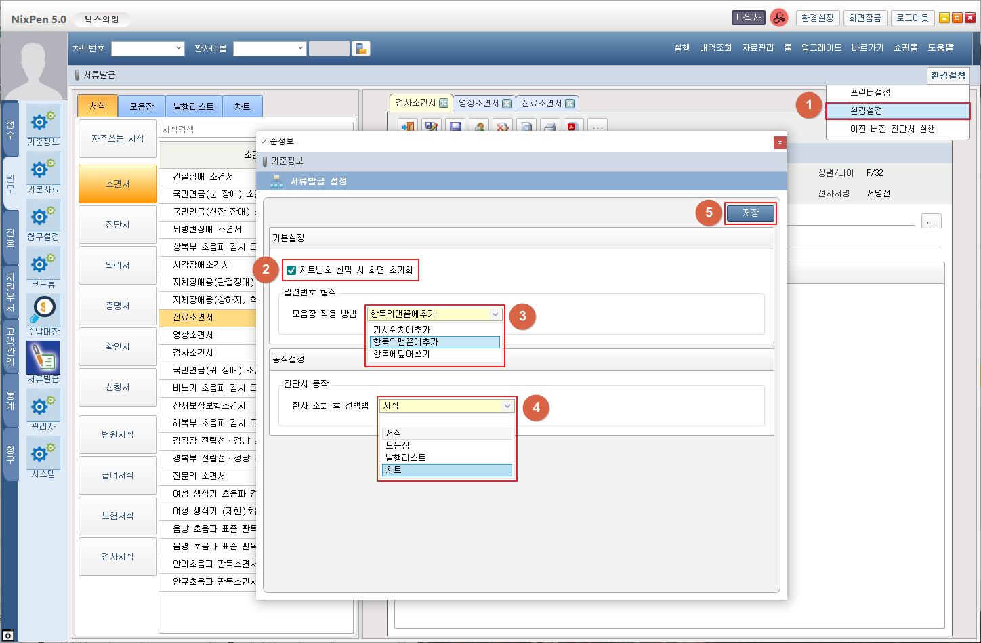Click the 청구설정 gear icon

pos(43,216)
